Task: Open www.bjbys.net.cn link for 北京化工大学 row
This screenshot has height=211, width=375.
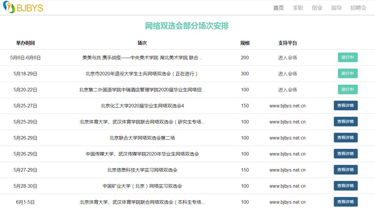Action: (x=287, y=105)
